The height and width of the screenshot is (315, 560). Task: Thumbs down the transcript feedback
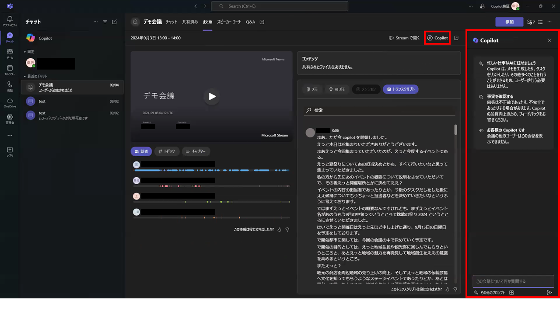click(455, 289)
